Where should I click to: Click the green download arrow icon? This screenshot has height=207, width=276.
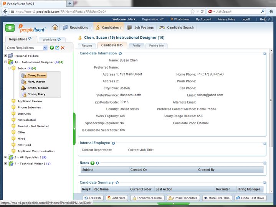pyautogui.click(x=10, y=28)
